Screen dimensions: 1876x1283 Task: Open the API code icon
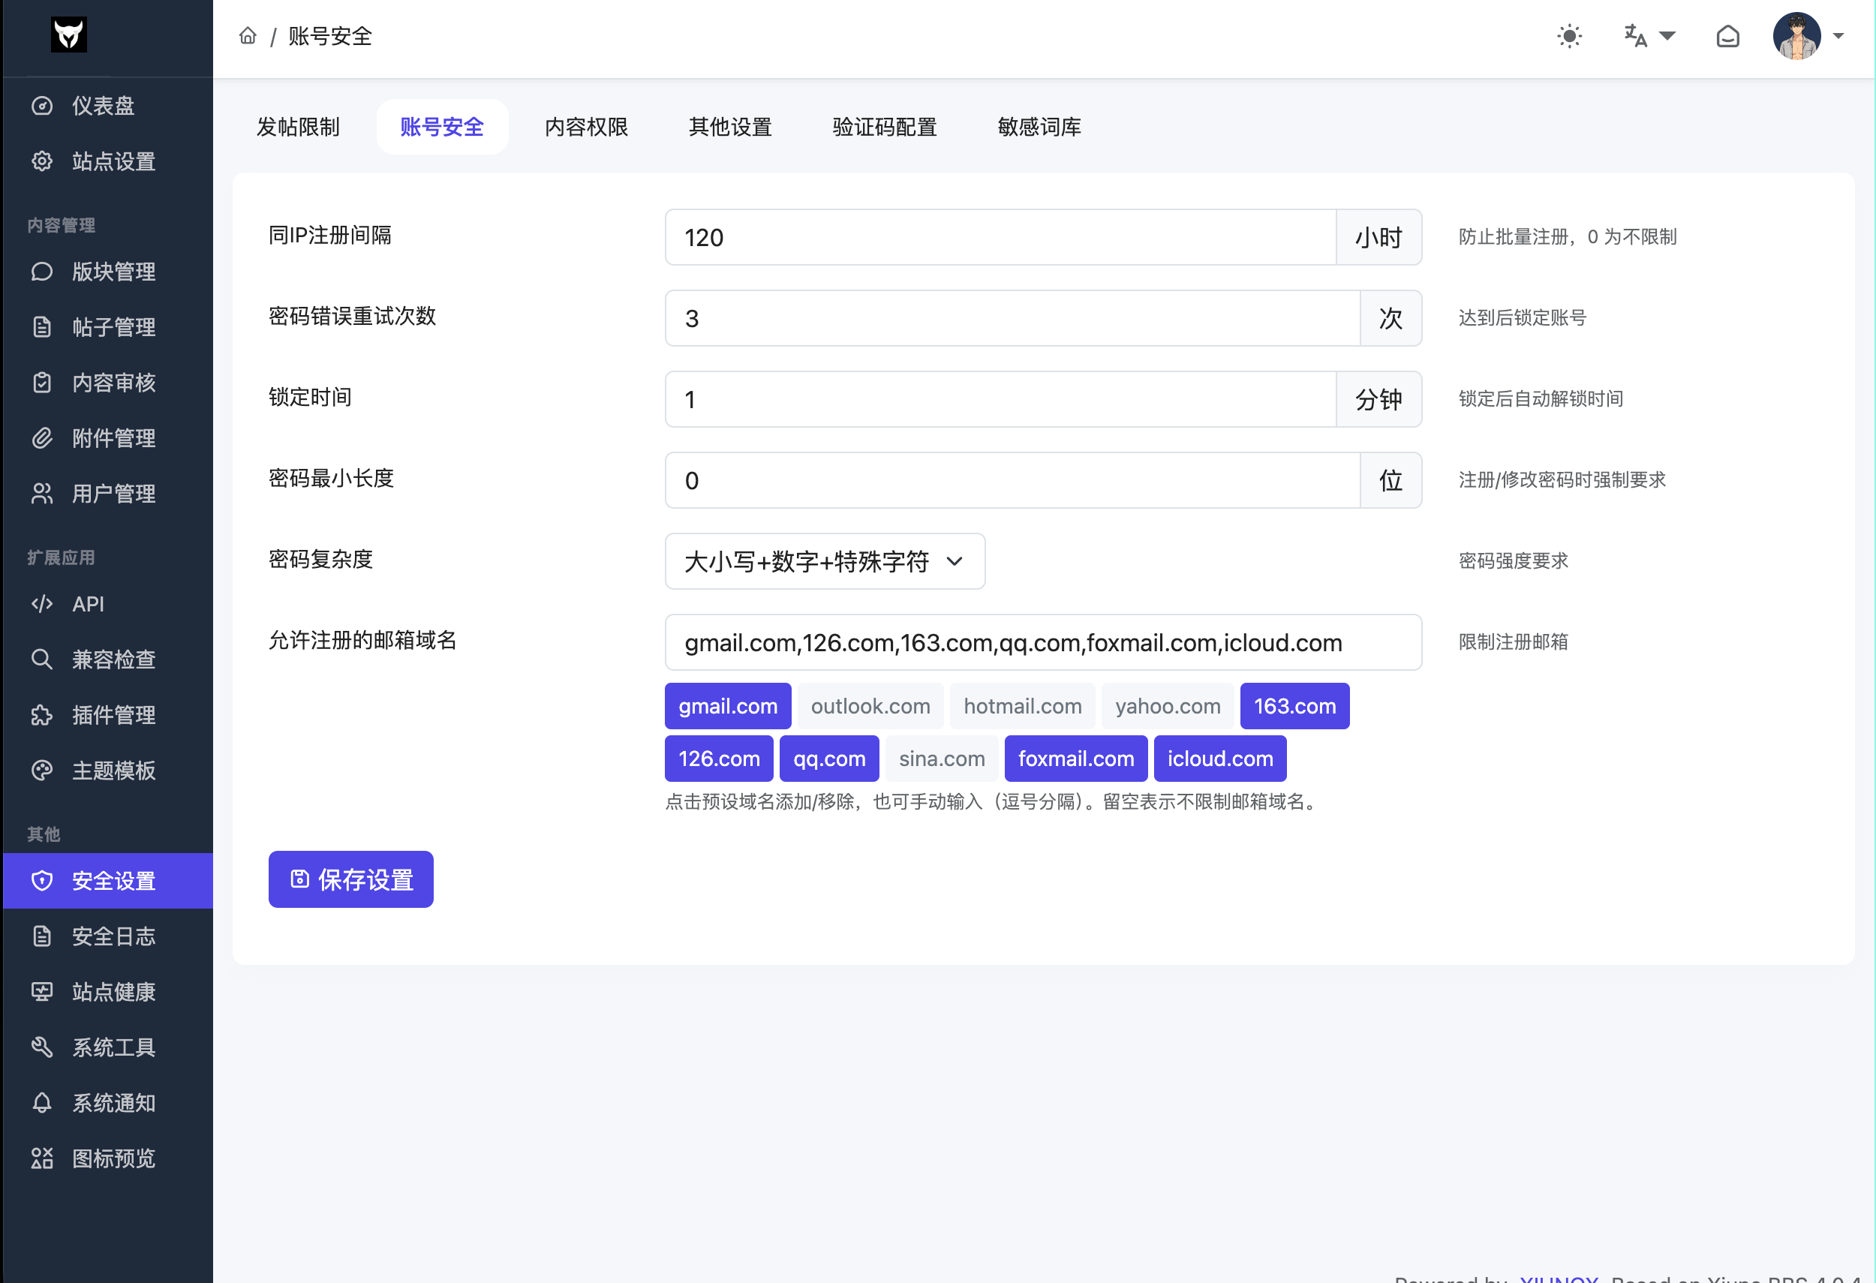coord(42,605)
